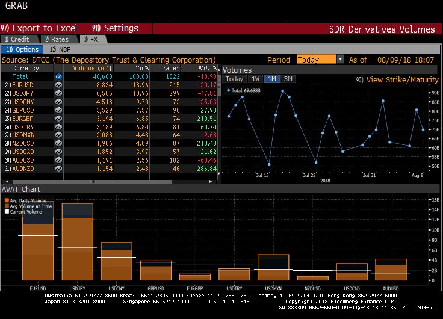Select the USDCNY currency row

109,102
